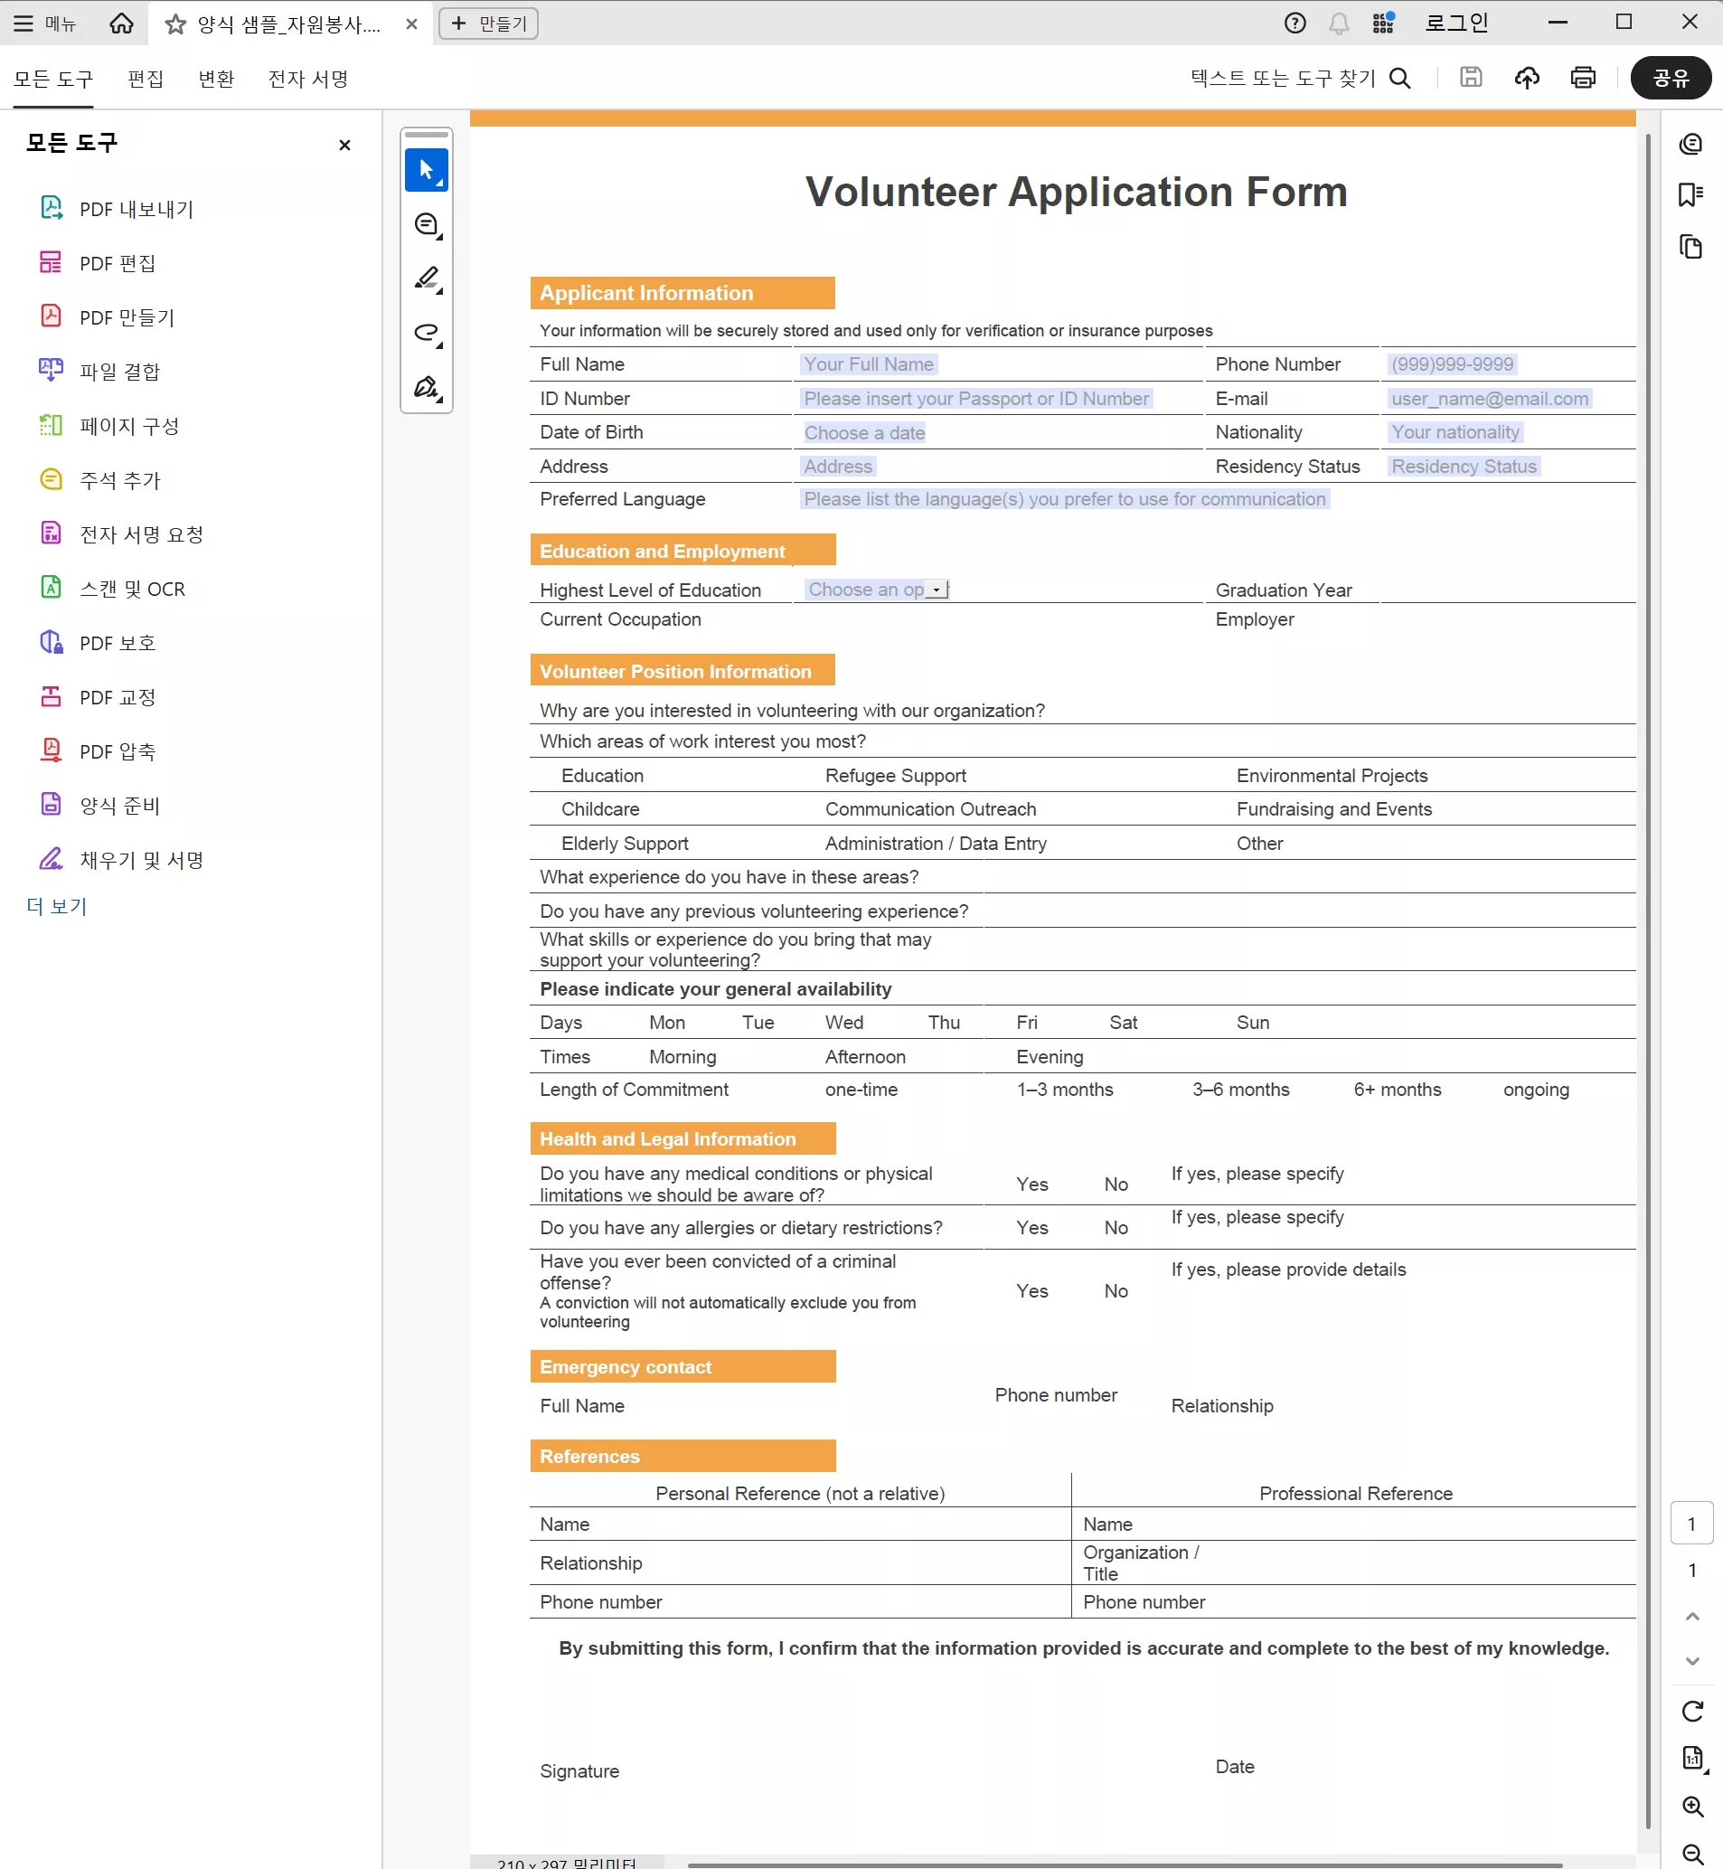Expand the 더 보기 tools list

pos(57,906)
